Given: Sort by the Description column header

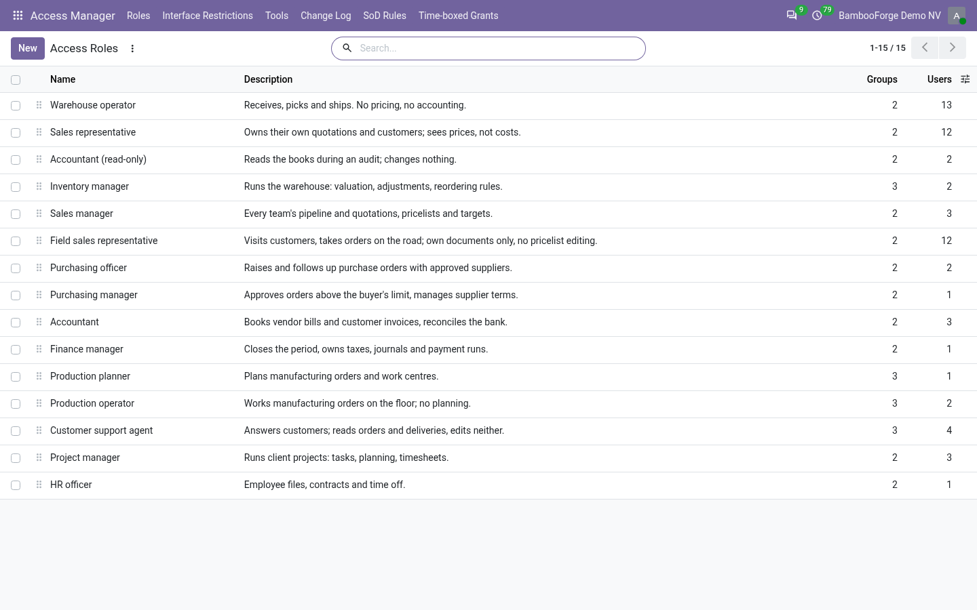Looking at the screenshot, I should [268, 79].
